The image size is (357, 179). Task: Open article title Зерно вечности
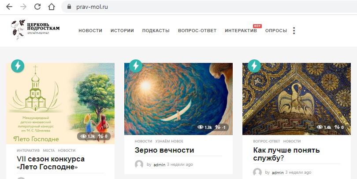(x=164, y=150)
